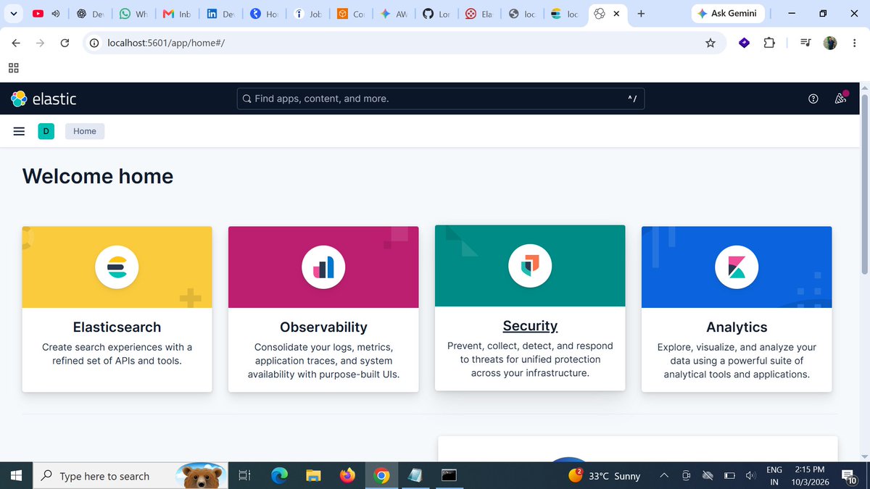The width and height of the screenshot is (870, 489).
Task: Open the taskbar volume speaker icon
Action: 751,476
